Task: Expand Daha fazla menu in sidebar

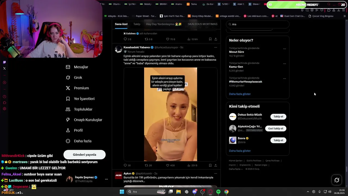Action: point(79,141)
